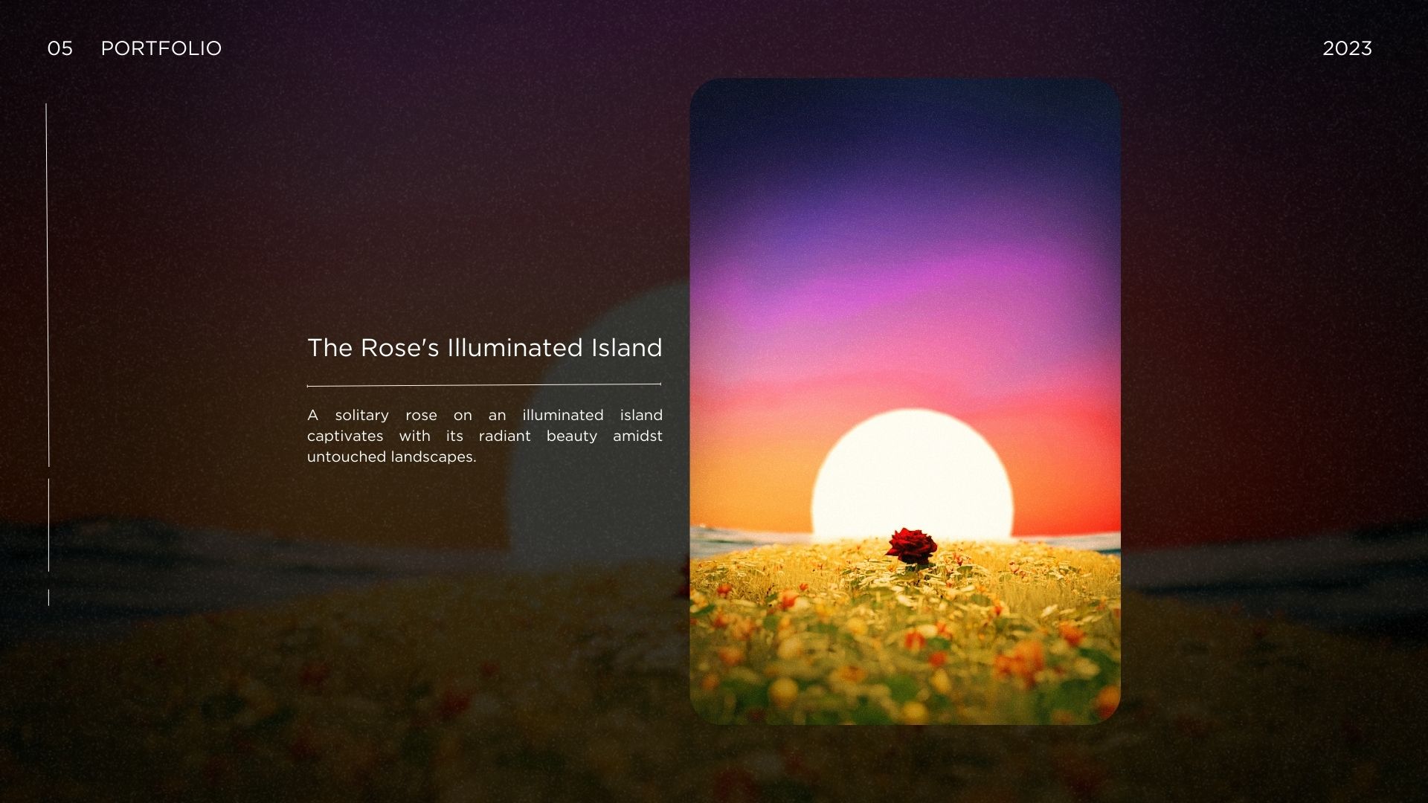The height and width of the screenshot is (803, 1428).
Task: Click the 2023 year label
Action: coord(1347,49)
